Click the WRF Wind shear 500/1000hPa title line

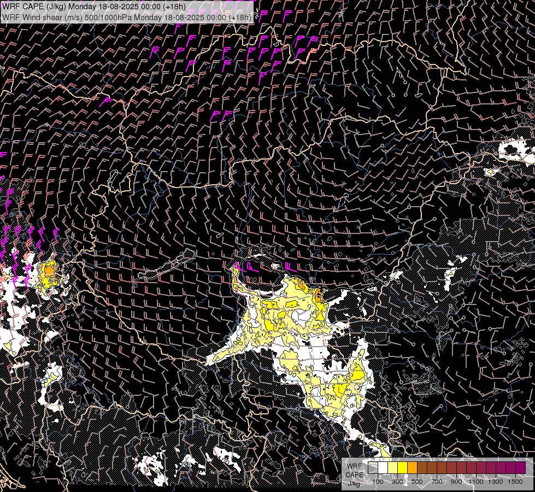click(127, 17)
